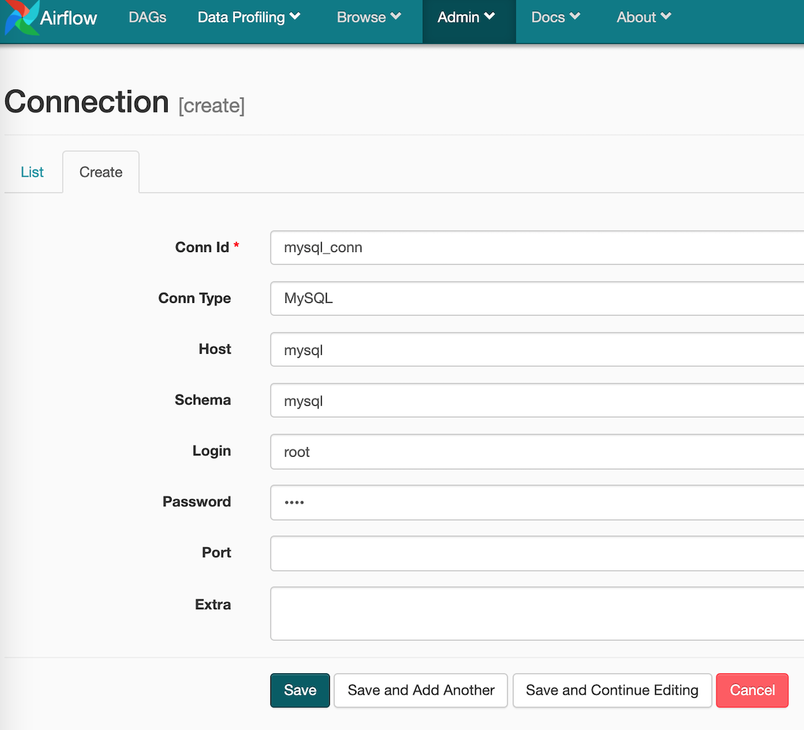Click the Extra text area
The width and height of the screenshot is (804, 730).
coord(537,614)
